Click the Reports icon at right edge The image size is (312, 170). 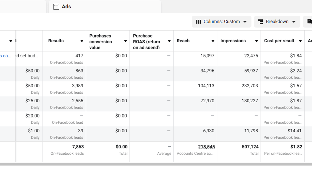[x=309, y=22]
